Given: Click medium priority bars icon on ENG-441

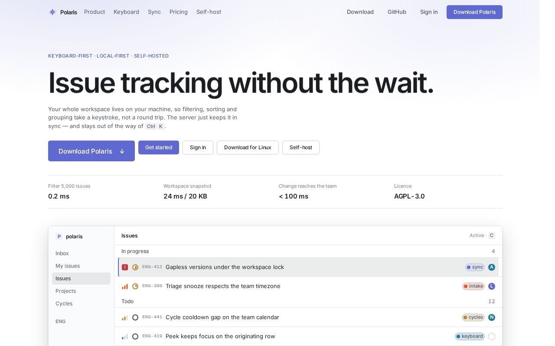Looking at the screenshot, I should tap(125, 317).
